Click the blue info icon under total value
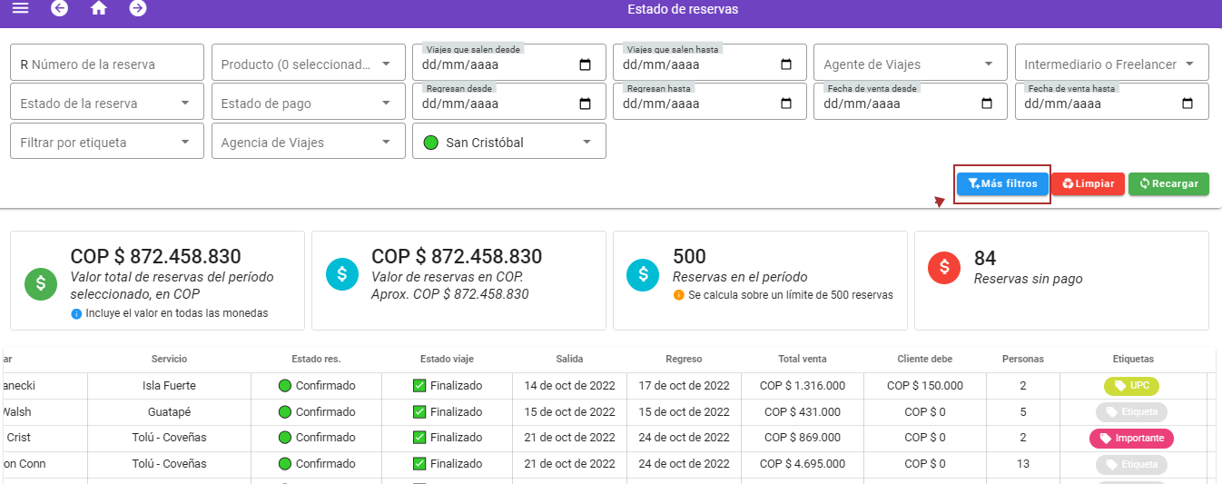 76,313
